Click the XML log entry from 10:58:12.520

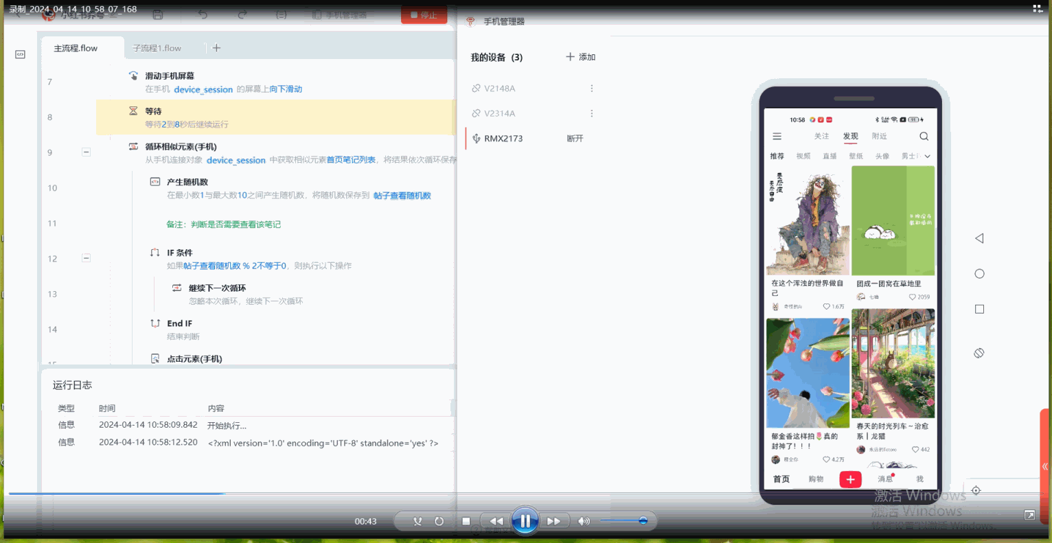323,443
